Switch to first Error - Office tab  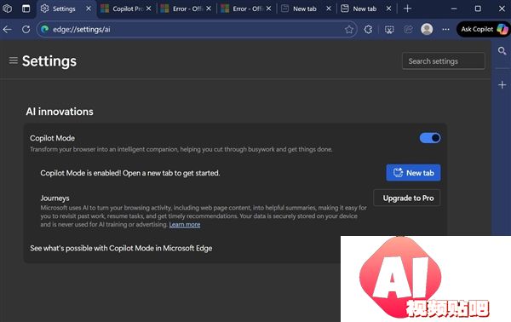click(x=187, y=9)
